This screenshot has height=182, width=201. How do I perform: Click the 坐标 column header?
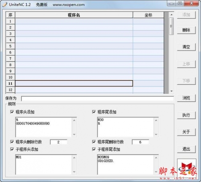coord(148,15)
